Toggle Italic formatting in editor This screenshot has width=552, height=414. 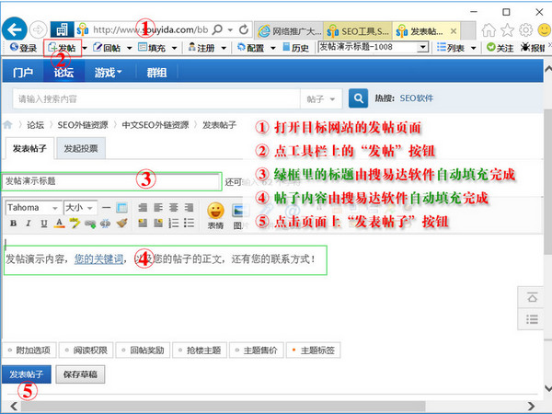coord(29,224)
